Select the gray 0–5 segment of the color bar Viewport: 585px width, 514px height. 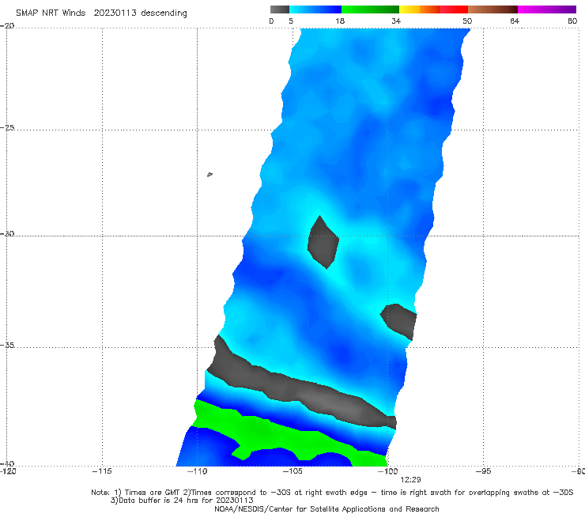coord(280,9)
